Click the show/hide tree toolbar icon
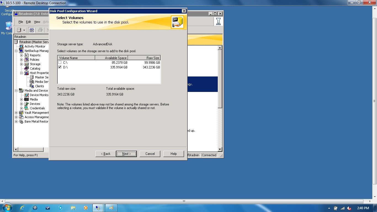The image size is (377, 212). coord(32,30)
